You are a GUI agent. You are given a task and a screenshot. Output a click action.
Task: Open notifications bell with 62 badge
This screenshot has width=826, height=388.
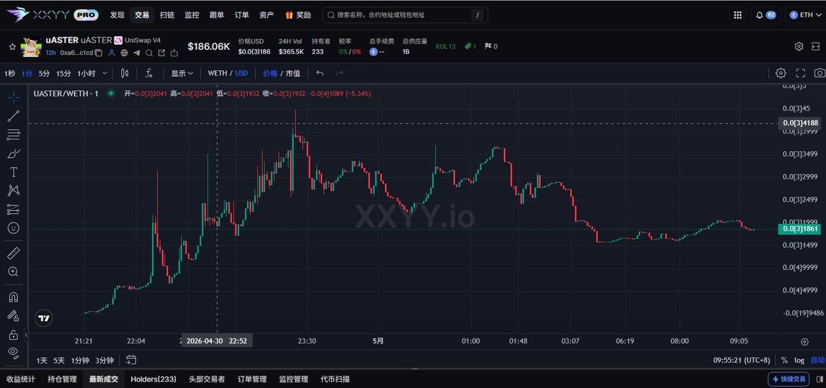pyautogui.click(x=765, y=14)
